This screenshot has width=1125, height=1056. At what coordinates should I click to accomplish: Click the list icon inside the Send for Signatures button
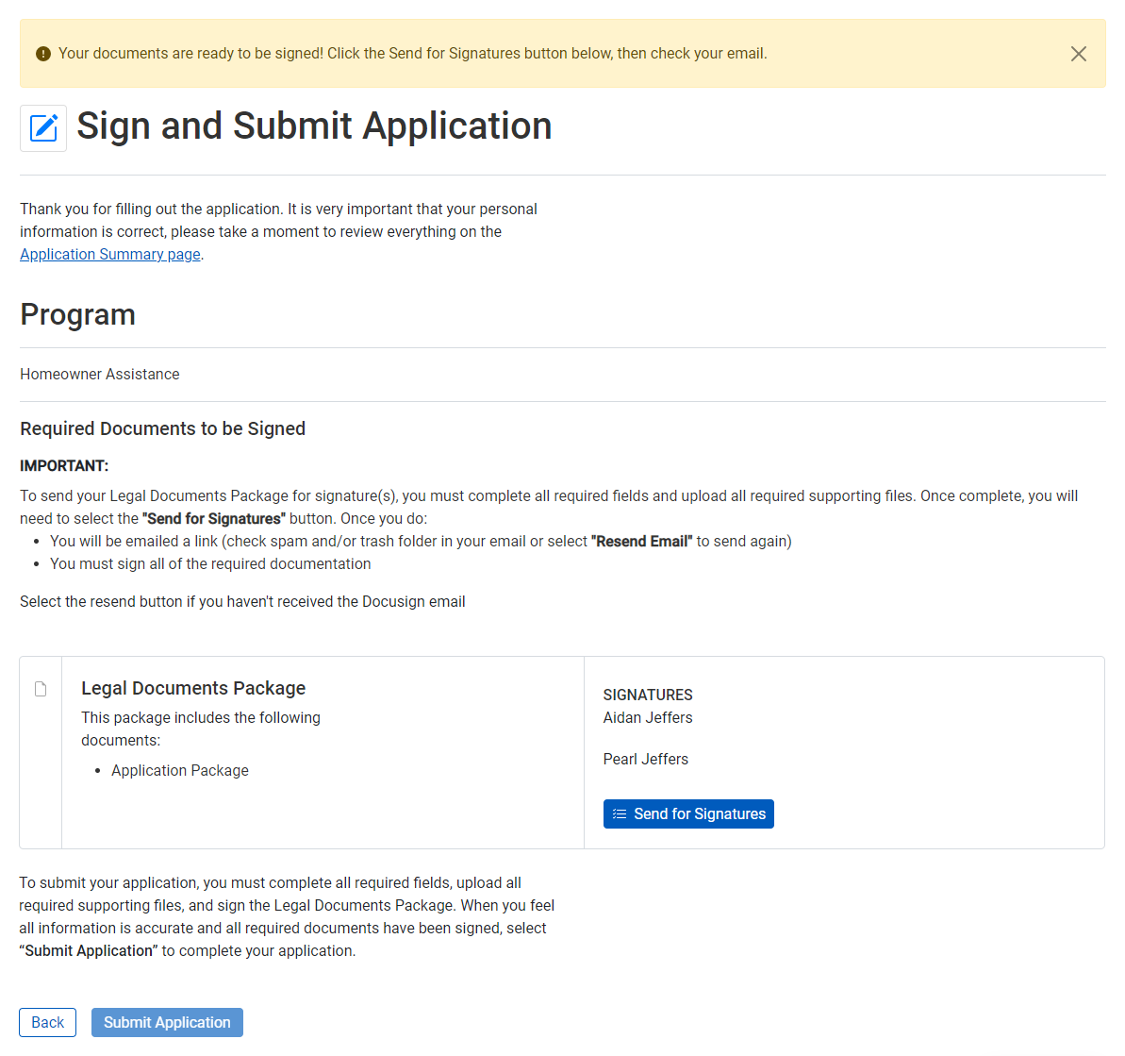point(620,813)
